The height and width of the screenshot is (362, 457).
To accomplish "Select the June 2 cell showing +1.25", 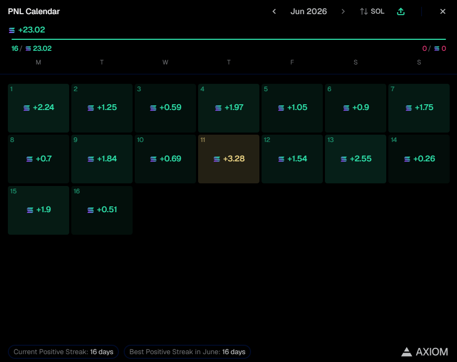I will [x=102, y=108].
